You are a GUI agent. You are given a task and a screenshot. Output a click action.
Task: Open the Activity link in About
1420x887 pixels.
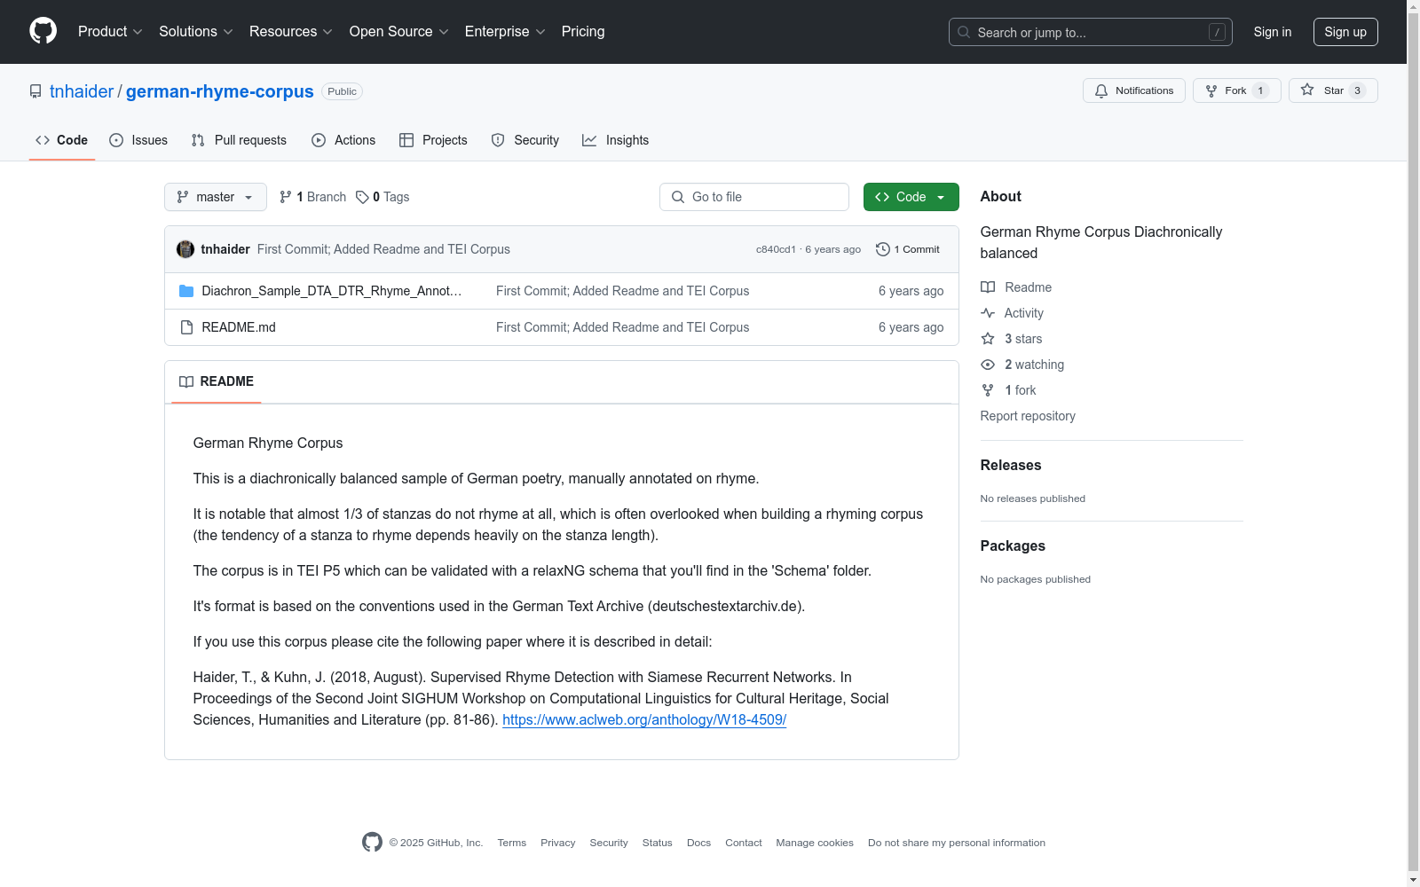1013,313
